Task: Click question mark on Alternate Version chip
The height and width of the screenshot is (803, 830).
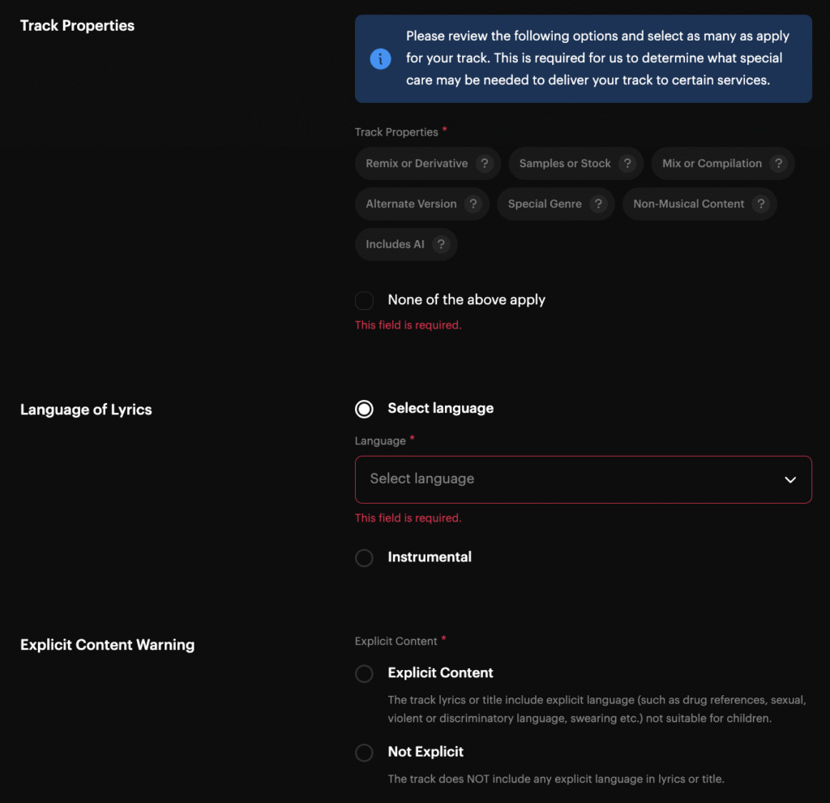Action: pyautogui.click(x=473, y=204)
